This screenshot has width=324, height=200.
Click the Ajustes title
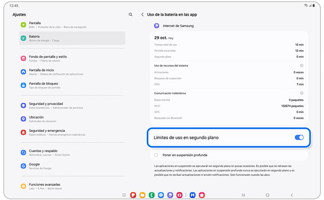click(19, 15)
